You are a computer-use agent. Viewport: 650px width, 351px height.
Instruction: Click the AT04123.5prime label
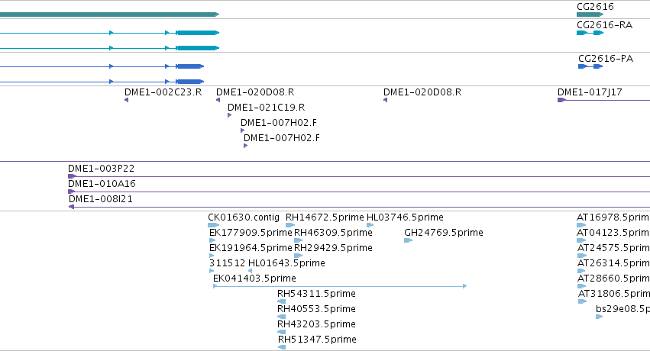613,233
